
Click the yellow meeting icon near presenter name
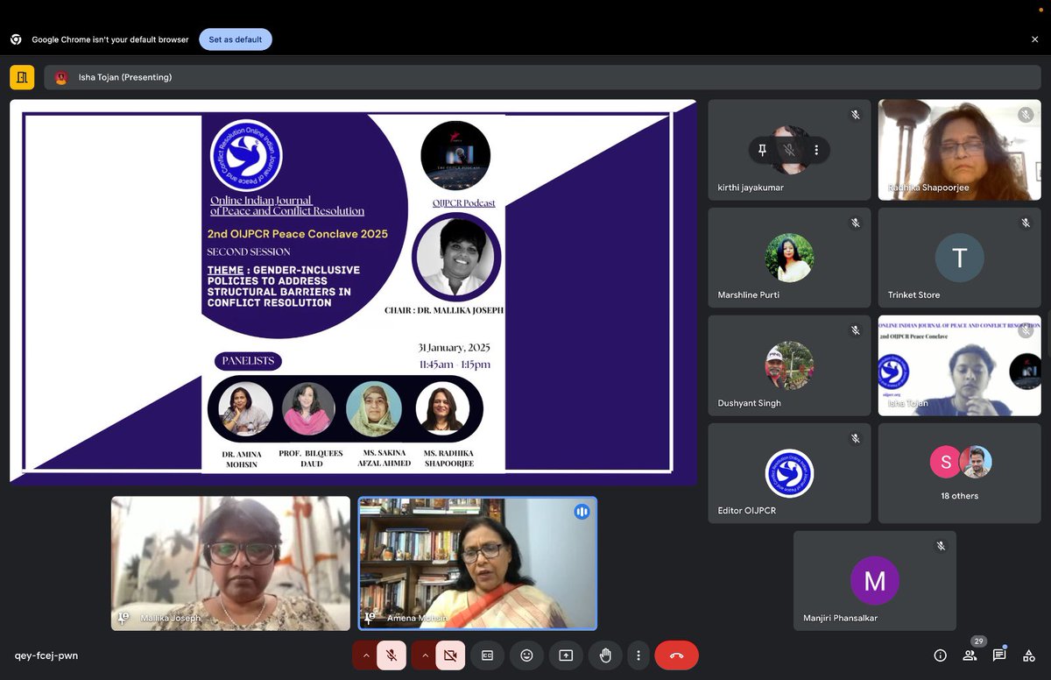[x=22, y=77]
